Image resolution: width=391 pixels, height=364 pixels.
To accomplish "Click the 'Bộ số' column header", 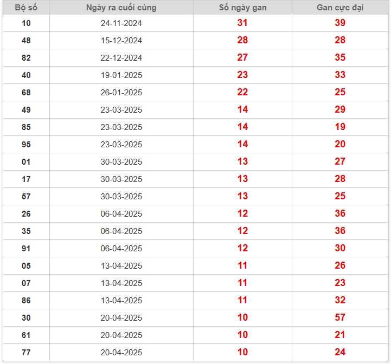I will click(26, 8).
